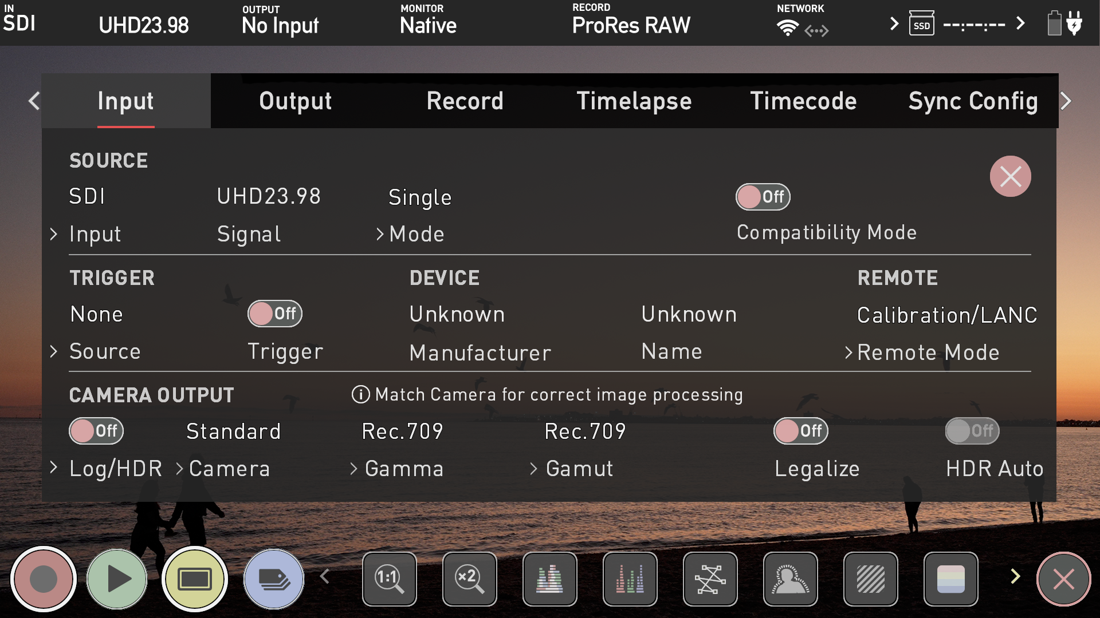
Task: Show the RGB parade scope
Action: pyautogui.click(x=630, y=579)
